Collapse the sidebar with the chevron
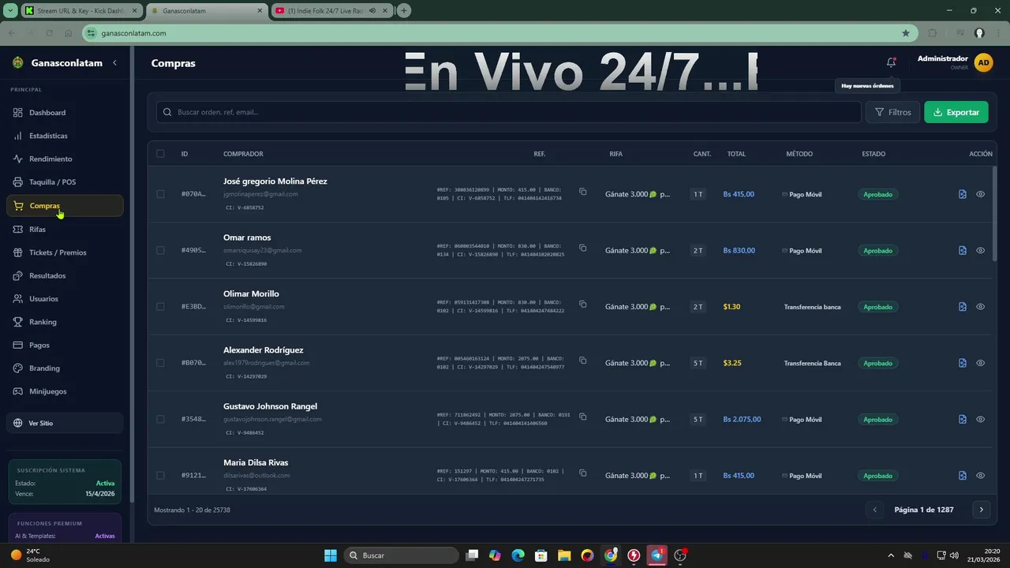This screenshot has height=568, width=1010. point(114,62)
